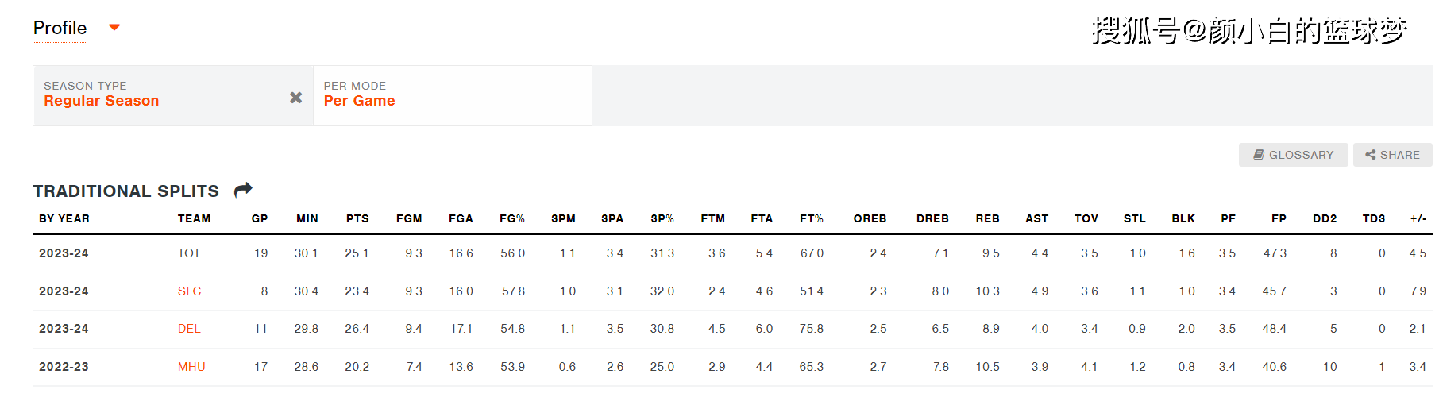
Task: Click the share nodes icon
Action: pyautogui.click(x=1370, y=155)
